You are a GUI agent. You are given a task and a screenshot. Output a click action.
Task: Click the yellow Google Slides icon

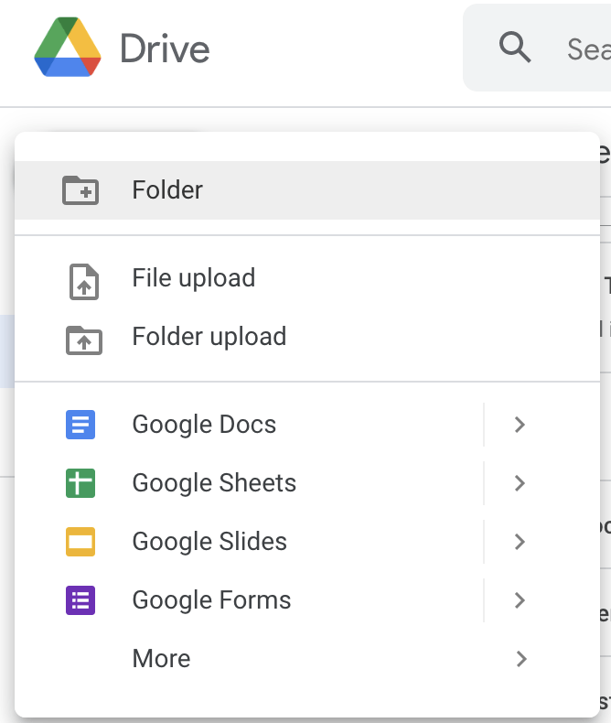tap(80, 542)
